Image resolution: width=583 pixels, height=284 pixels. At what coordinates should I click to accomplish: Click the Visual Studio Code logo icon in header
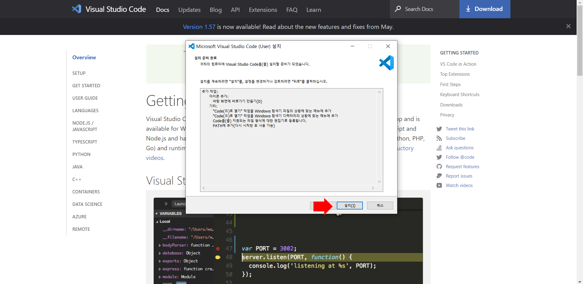point(77,9)
